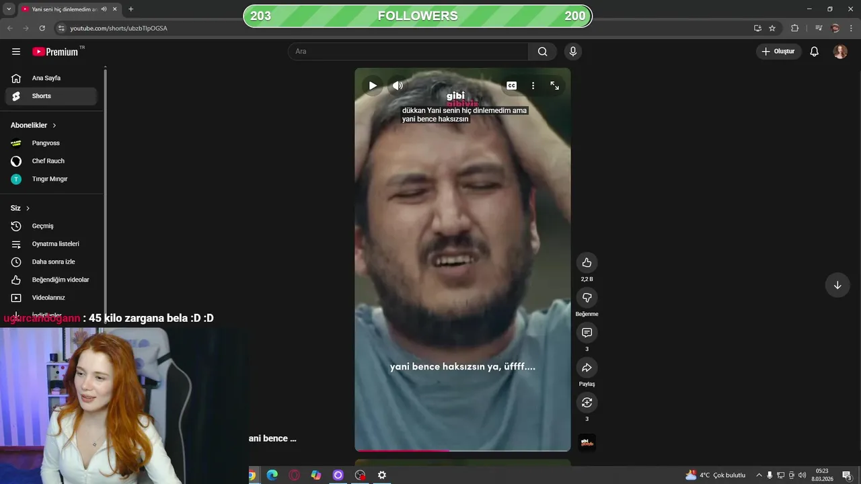
Task: Open YouTube account avatar menu
Action: 840,52
